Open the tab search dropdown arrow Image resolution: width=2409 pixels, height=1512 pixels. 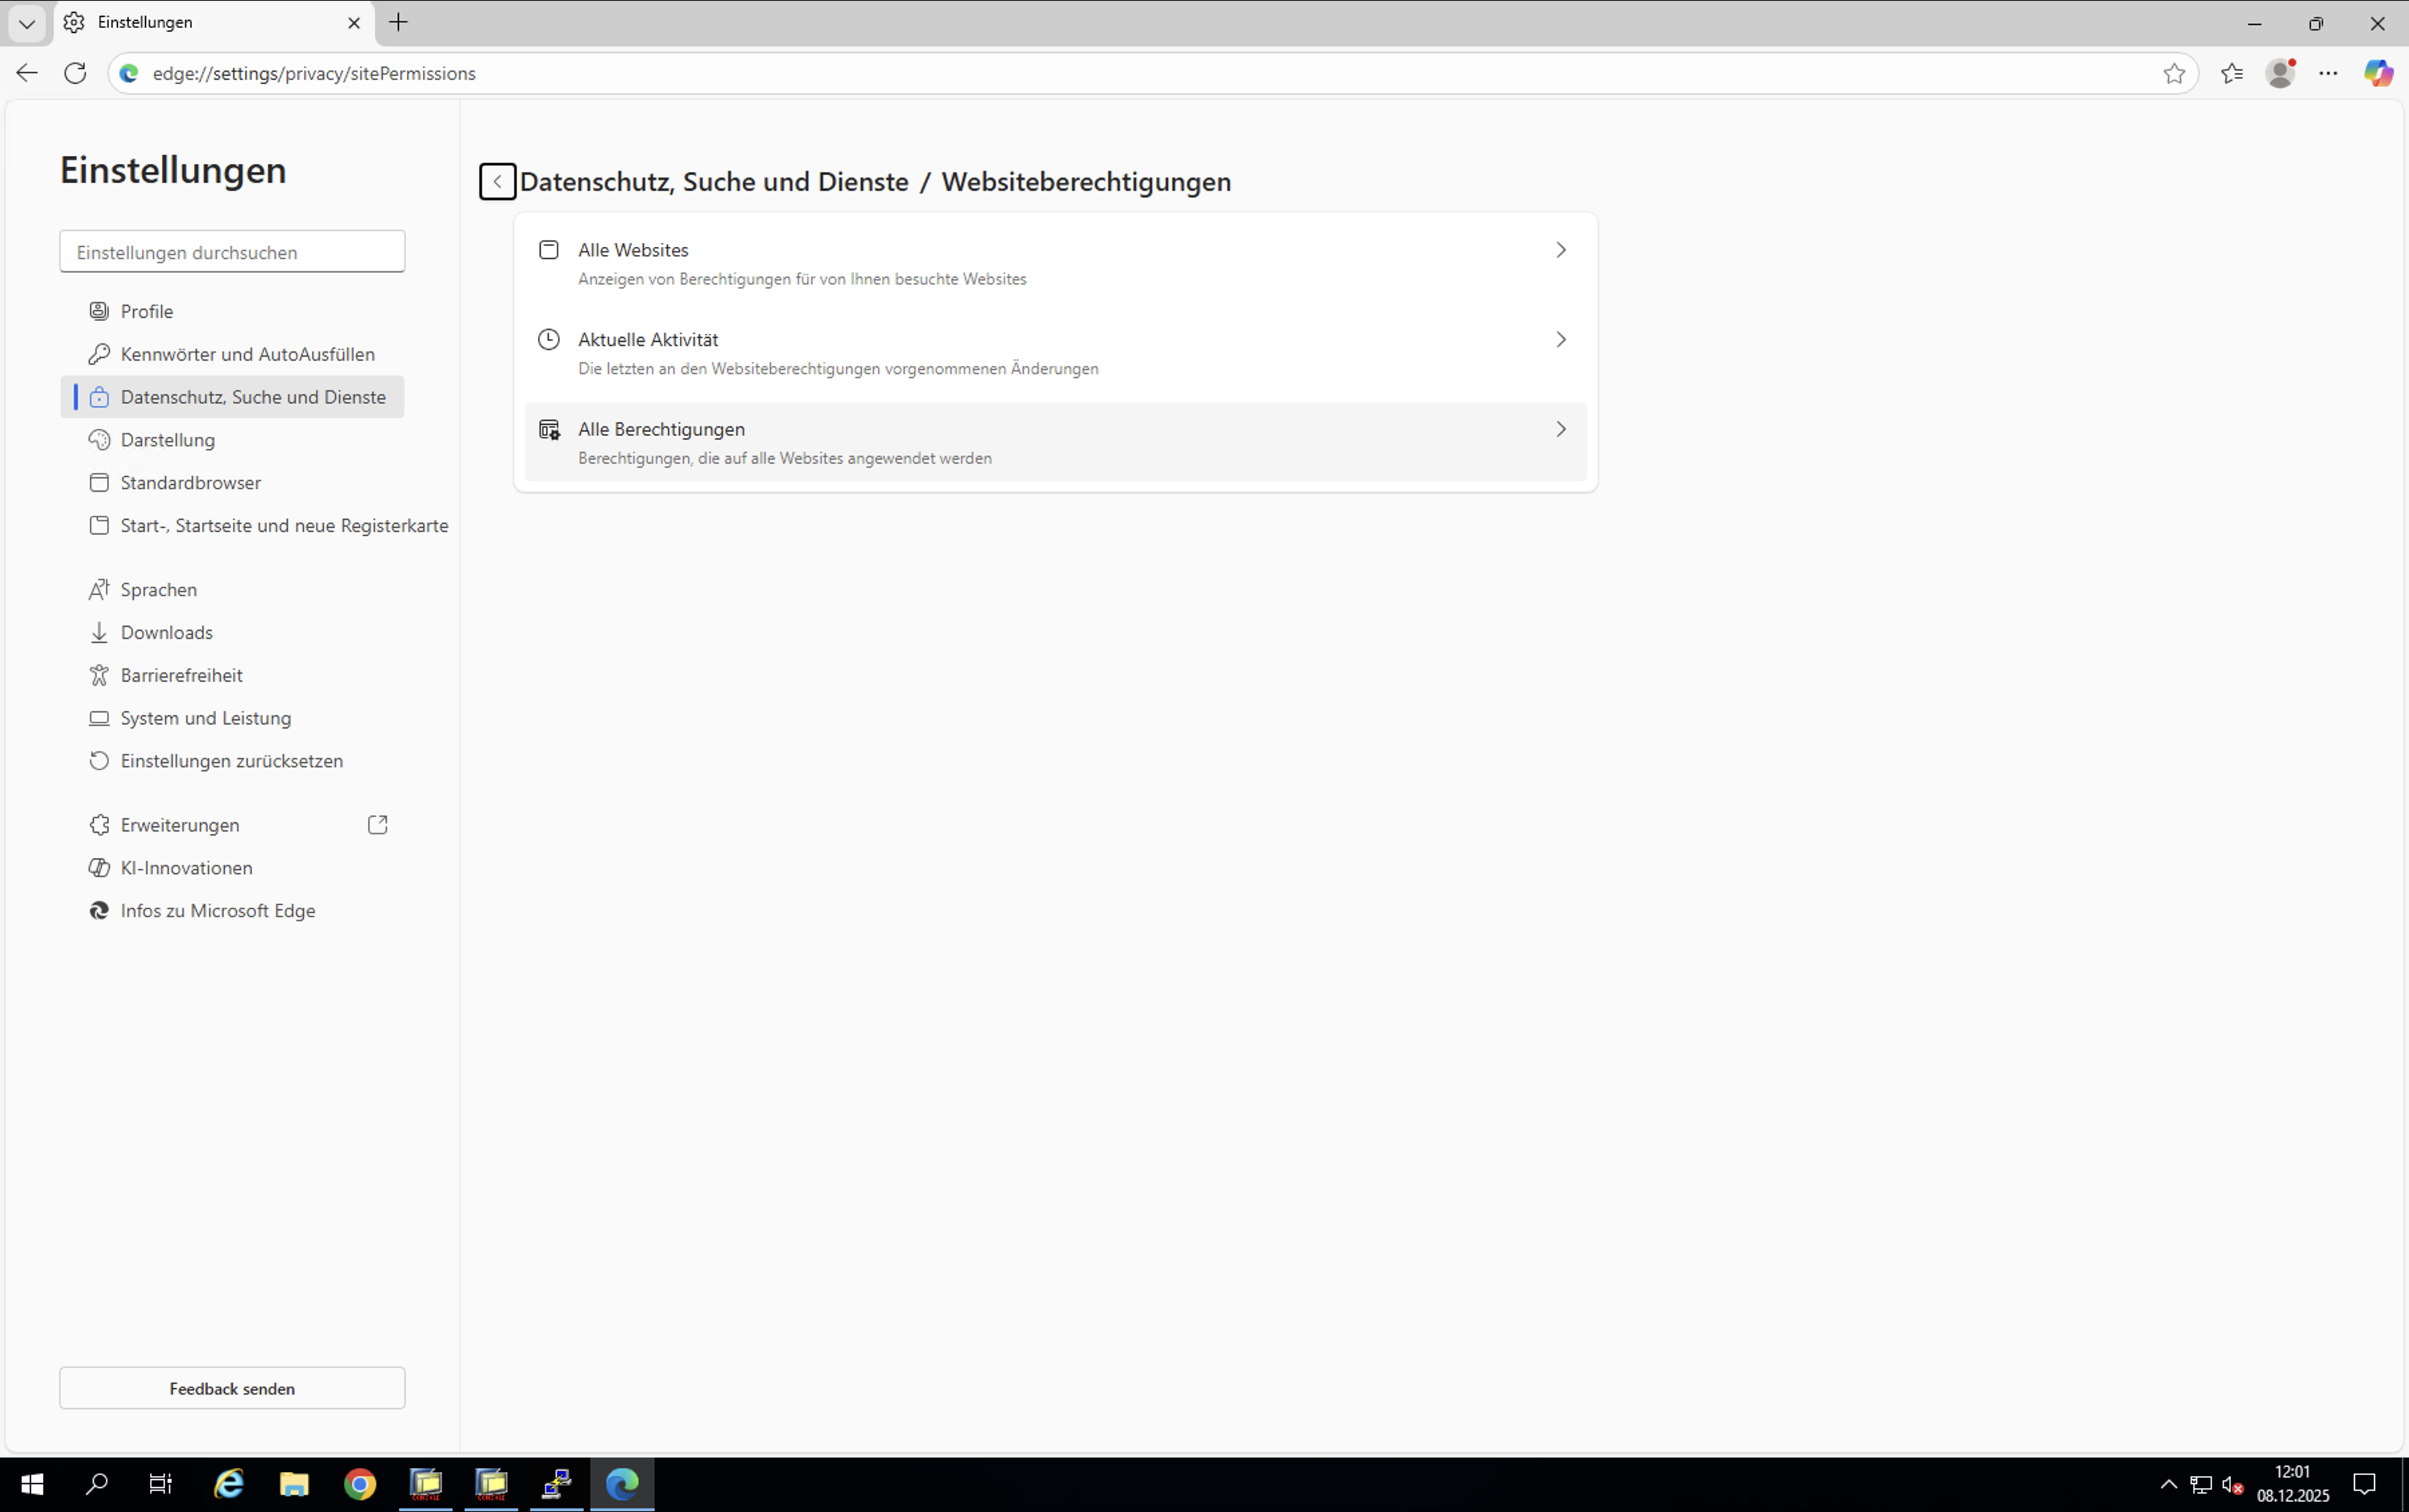(27, 23)
